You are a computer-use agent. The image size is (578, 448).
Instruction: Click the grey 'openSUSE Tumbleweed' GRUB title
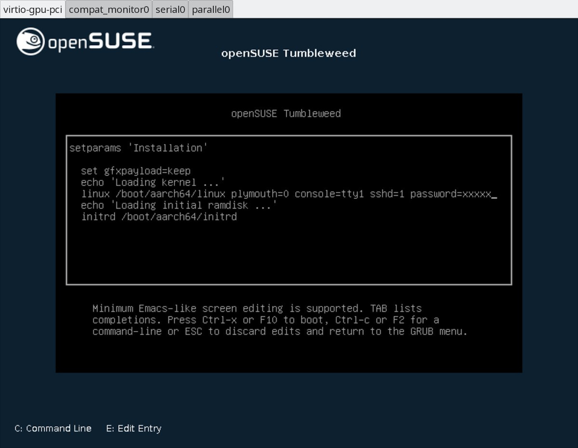(x=286, y=114)
